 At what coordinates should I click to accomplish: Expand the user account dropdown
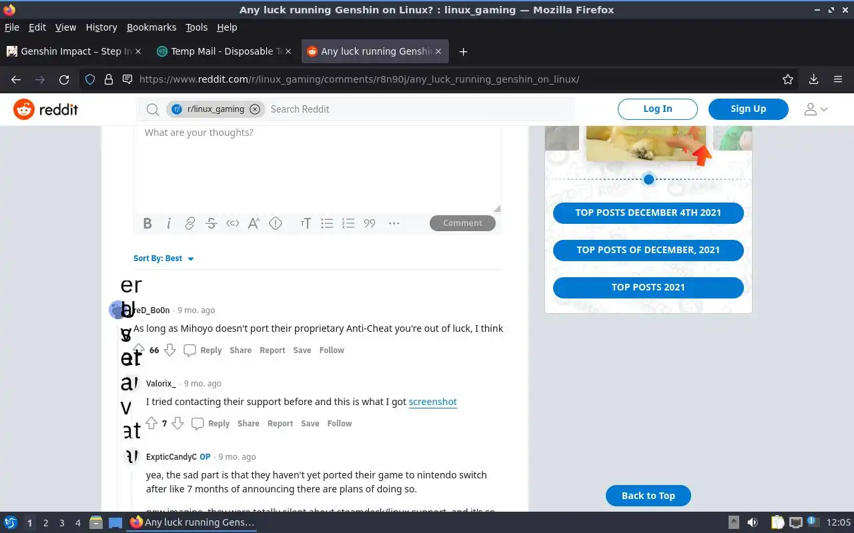click(815, 109)
